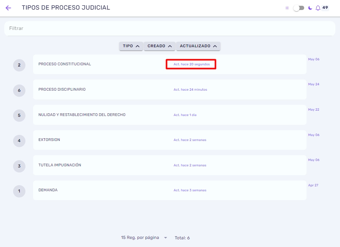Screen dimensions: 340x247
Task: Click the number 5 circle badge
Action: tap(19, 116)
